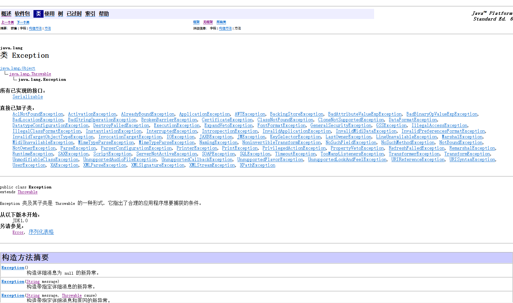This screenshot has height=303, width=513.
Task: Open java.lang.Object in the class hierarchy
Action: click(18, 68)
